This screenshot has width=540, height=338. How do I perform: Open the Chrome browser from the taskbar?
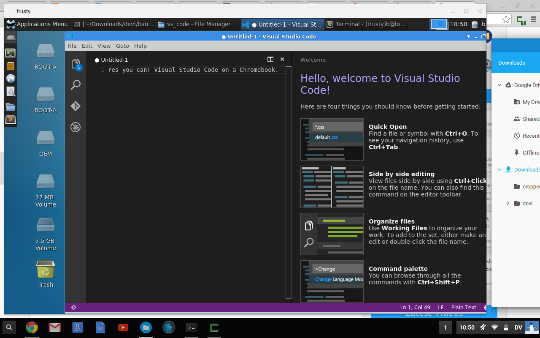click(x=32, y=327)
